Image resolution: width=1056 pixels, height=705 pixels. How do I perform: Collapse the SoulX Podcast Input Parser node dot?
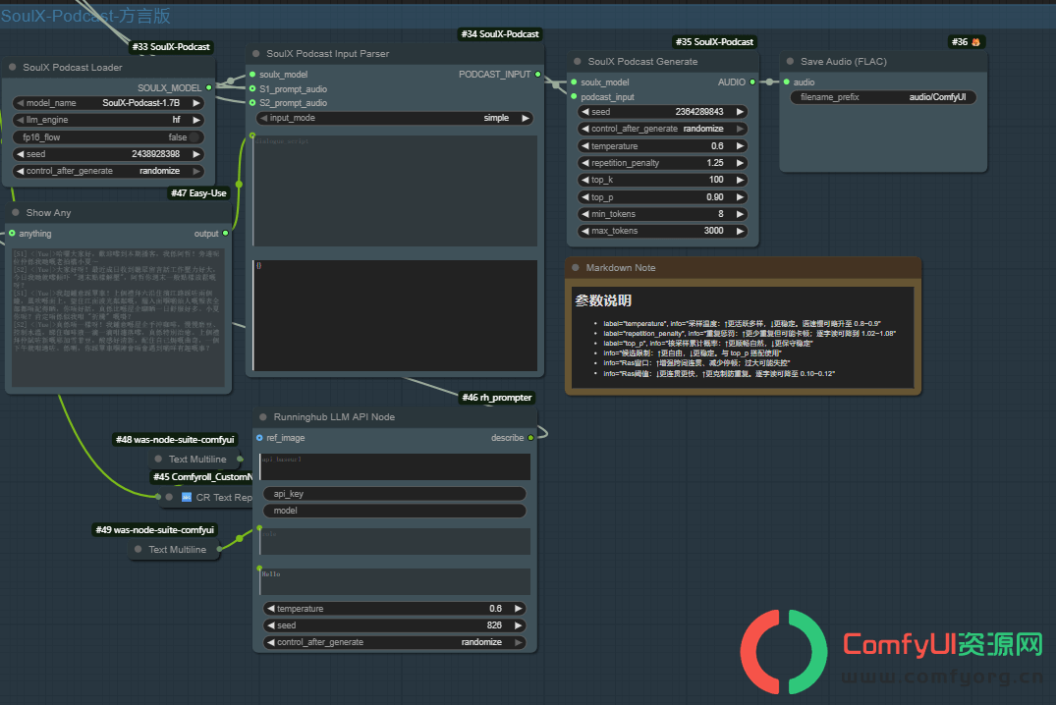(x=256, y=54)
